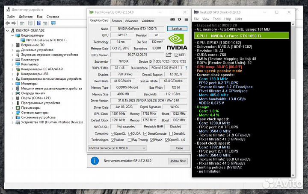Screen dimensions: 308x194
Task: Toggle the OpenGL 4.6 checkbox
Action: click(167, 140)
